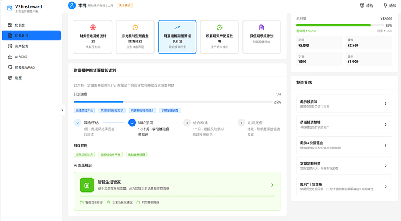401x221 pixels.
Task: Click the 完成风险评估 blue tag
Action: point(84,110)
